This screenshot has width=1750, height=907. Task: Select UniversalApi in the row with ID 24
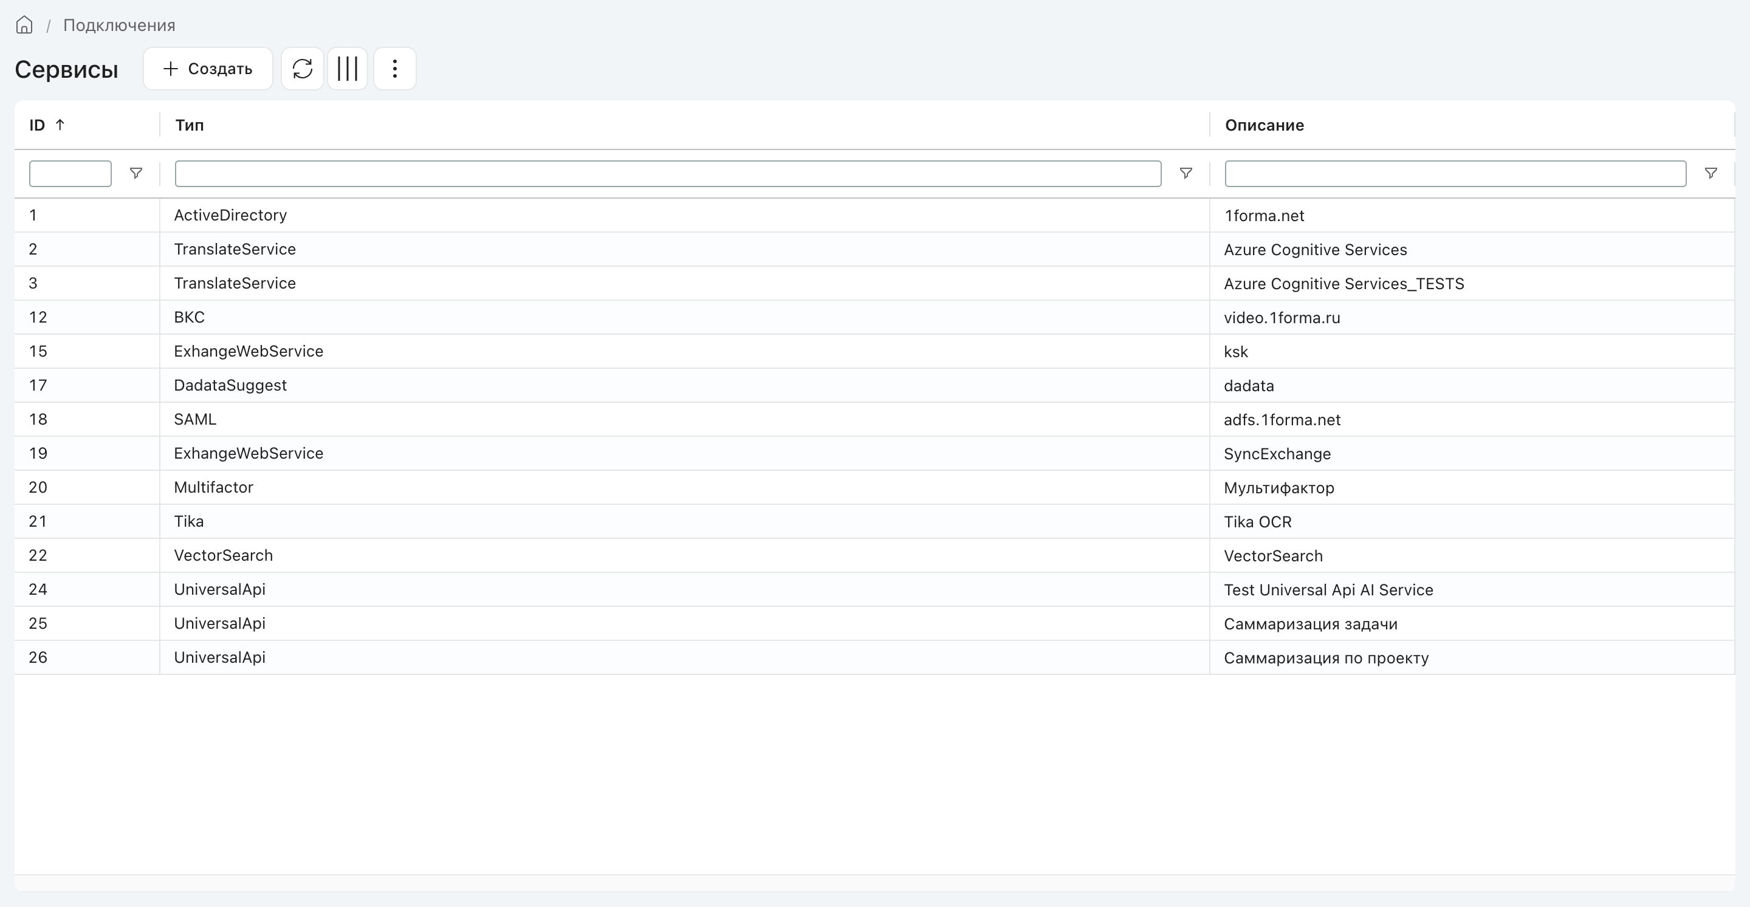(x=684, y=589)
